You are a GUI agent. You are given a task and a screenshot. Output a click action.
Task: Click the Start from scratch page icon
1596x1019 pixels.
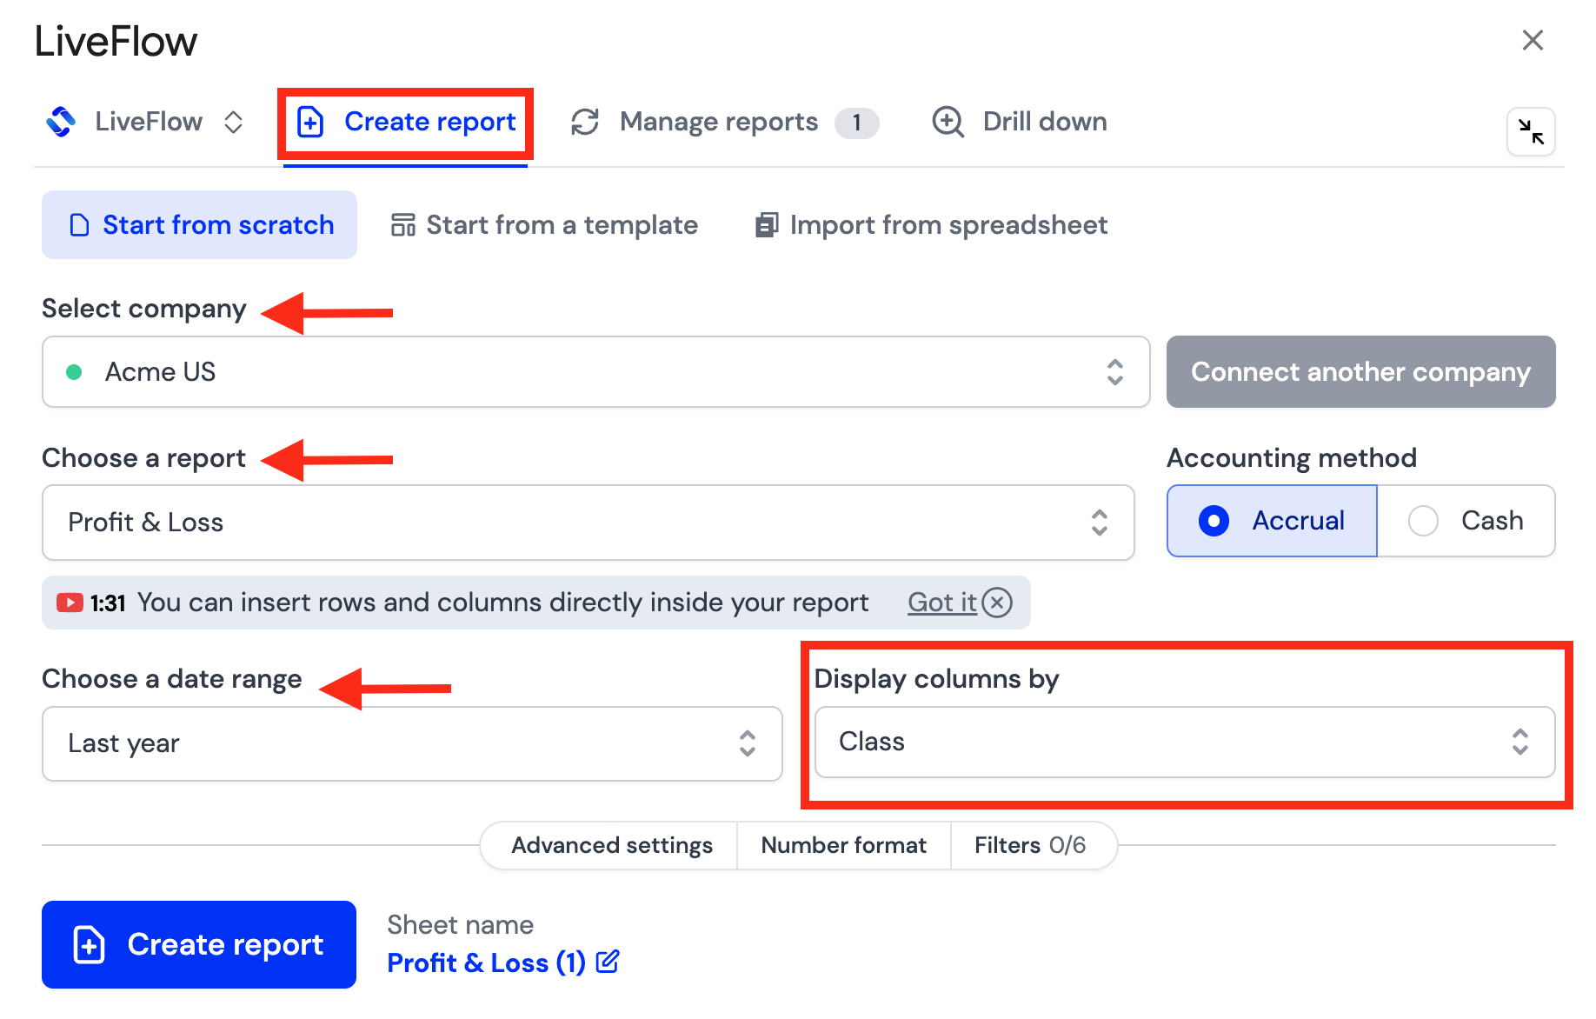(x=79, y=225)
